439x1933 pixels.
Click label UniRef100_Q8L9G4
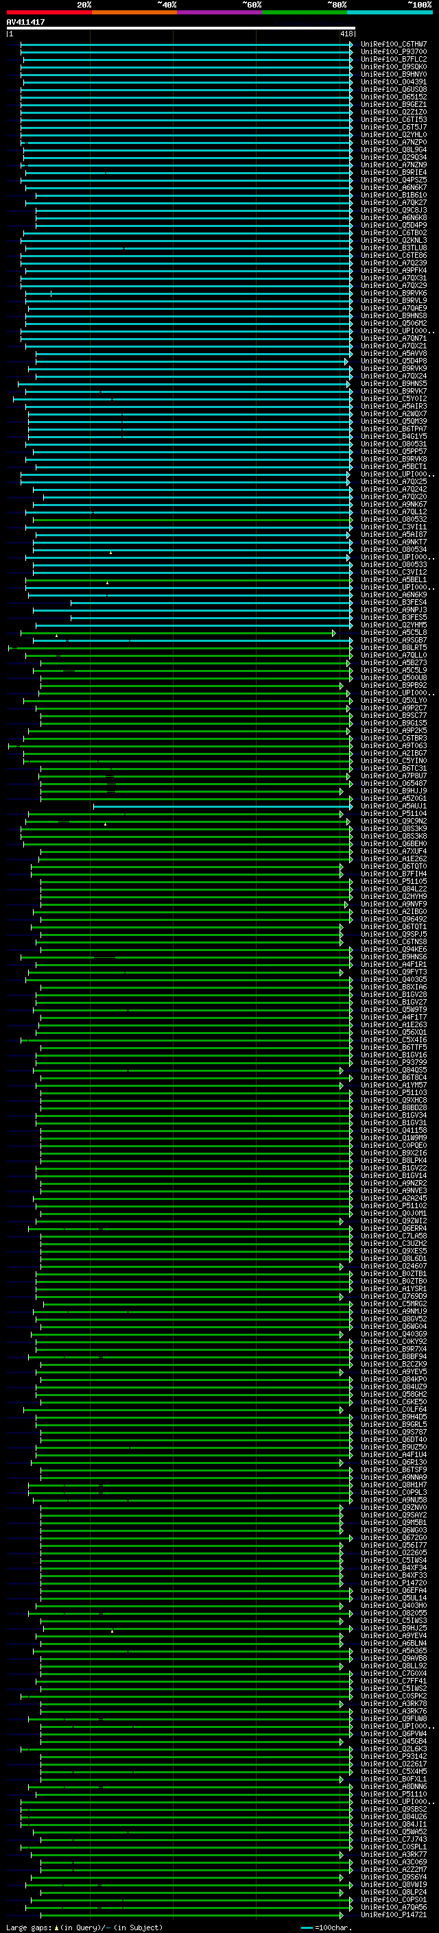394,150
